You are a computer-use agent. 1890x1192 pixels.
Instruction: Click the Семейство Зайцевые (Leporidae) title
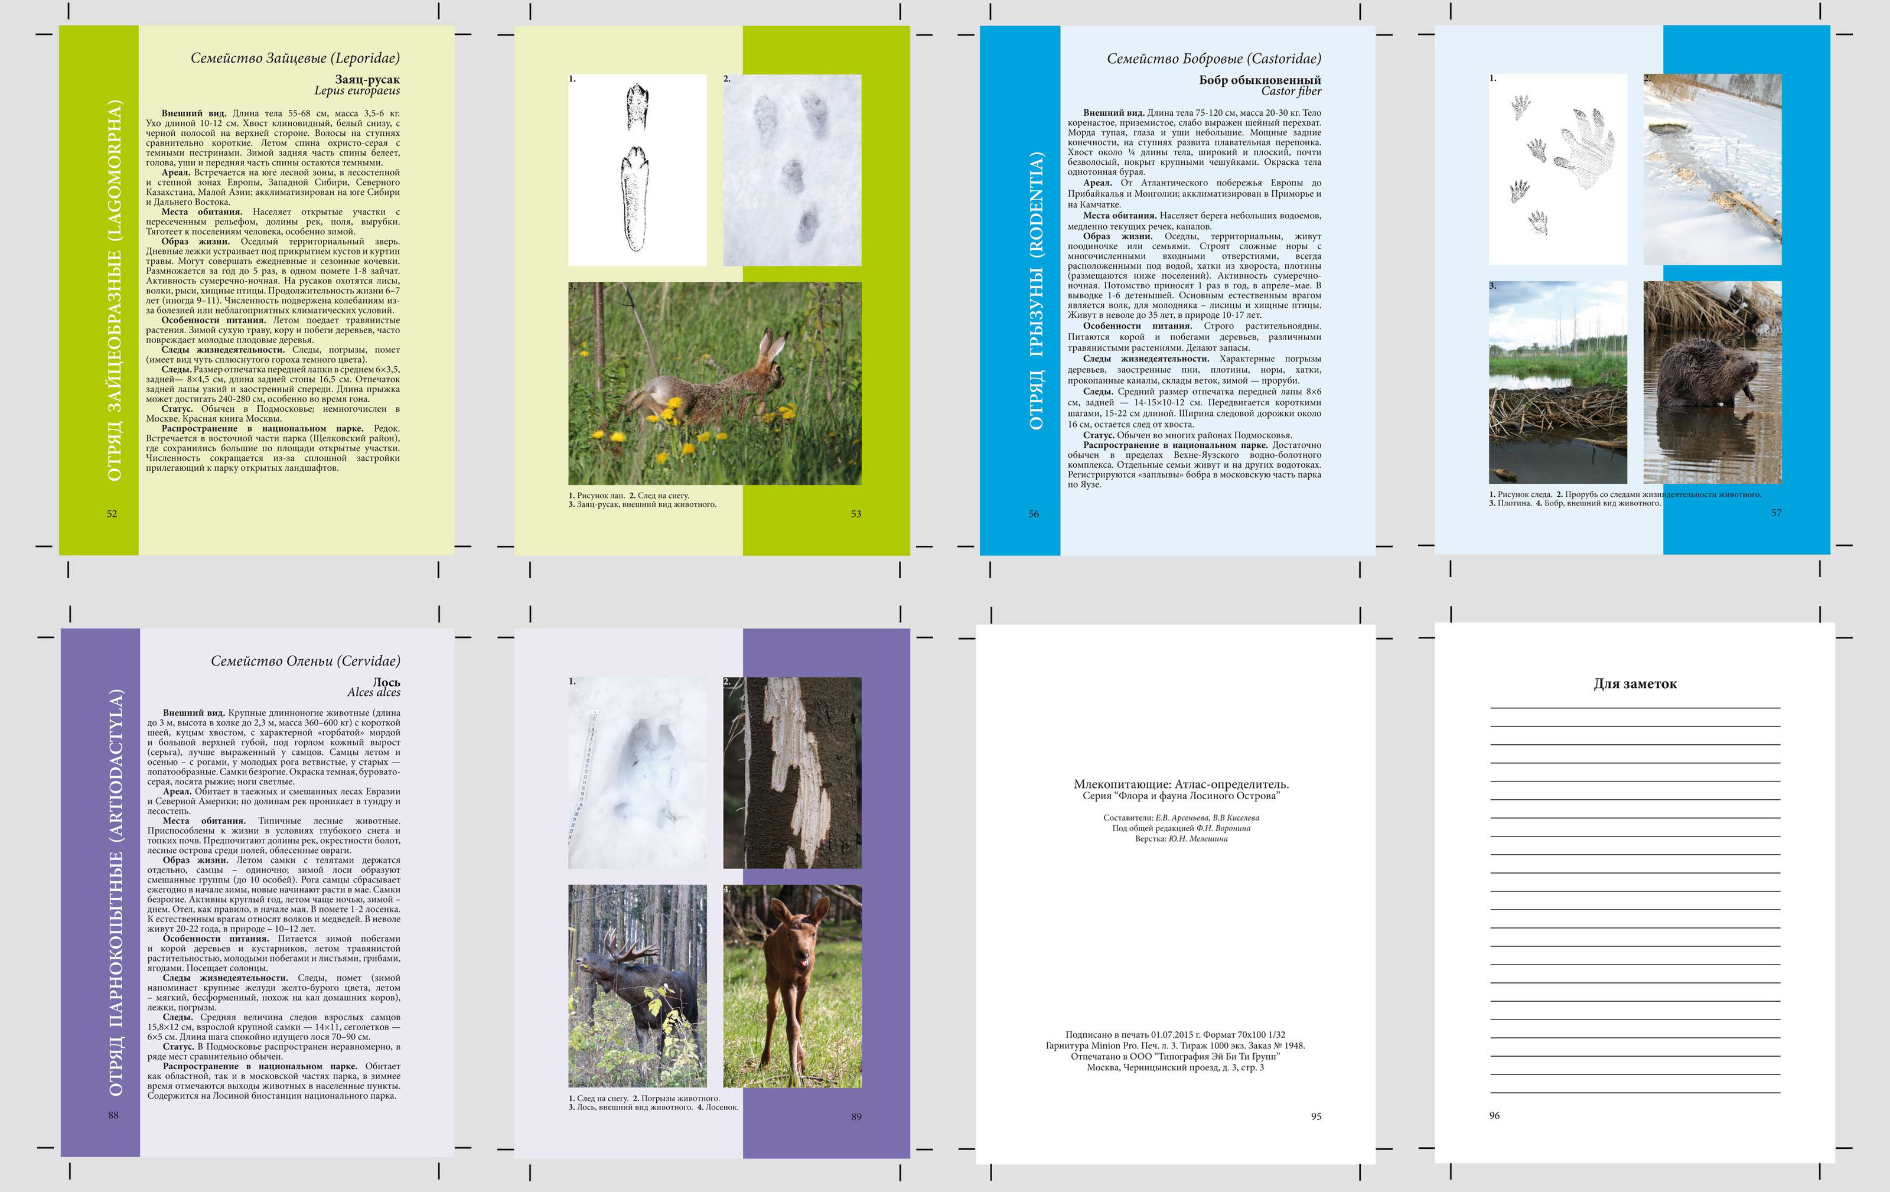click(295, 58)
